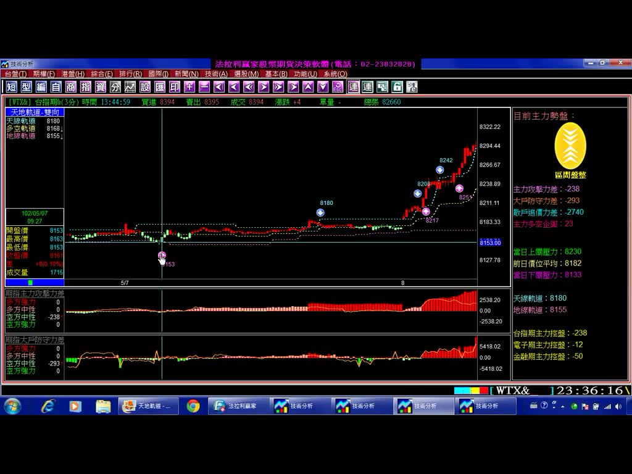Open the 系統(O) menu
The height and width of the screenshot is (474, 632).
tap(335, 74)
